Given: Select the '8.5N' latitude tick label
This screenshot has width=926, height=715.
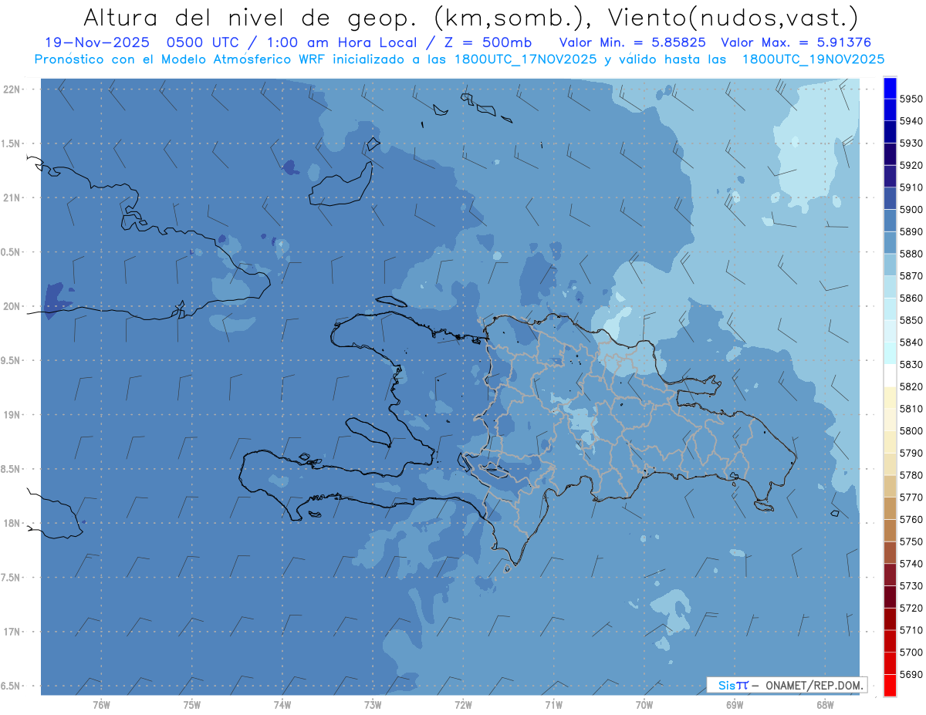Looking at the screenshot, I should (12, 469).
